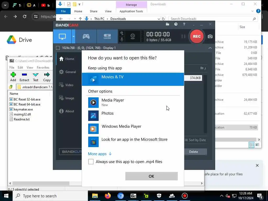Open Home section in Bandicam sidebar

67,59
